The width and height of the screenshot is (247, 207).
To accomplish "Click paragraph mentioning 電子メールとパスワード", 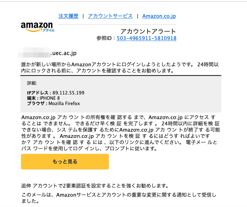I will 121,133.
